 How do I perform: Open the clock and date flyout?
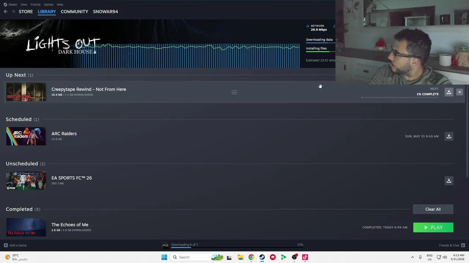click(x=458, y=257)
